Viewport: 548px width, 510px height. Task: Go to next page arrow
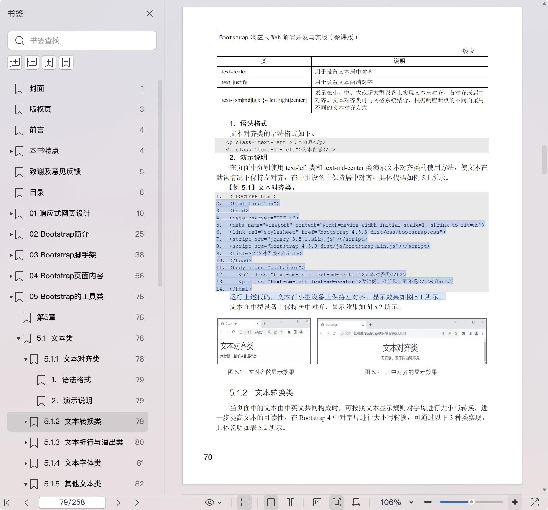118,502
